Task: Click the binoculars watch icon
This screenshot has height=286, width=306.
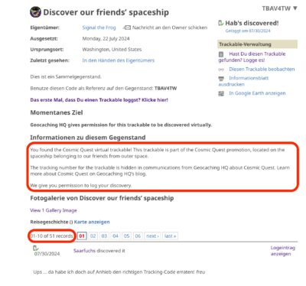Action: (221, 70)
